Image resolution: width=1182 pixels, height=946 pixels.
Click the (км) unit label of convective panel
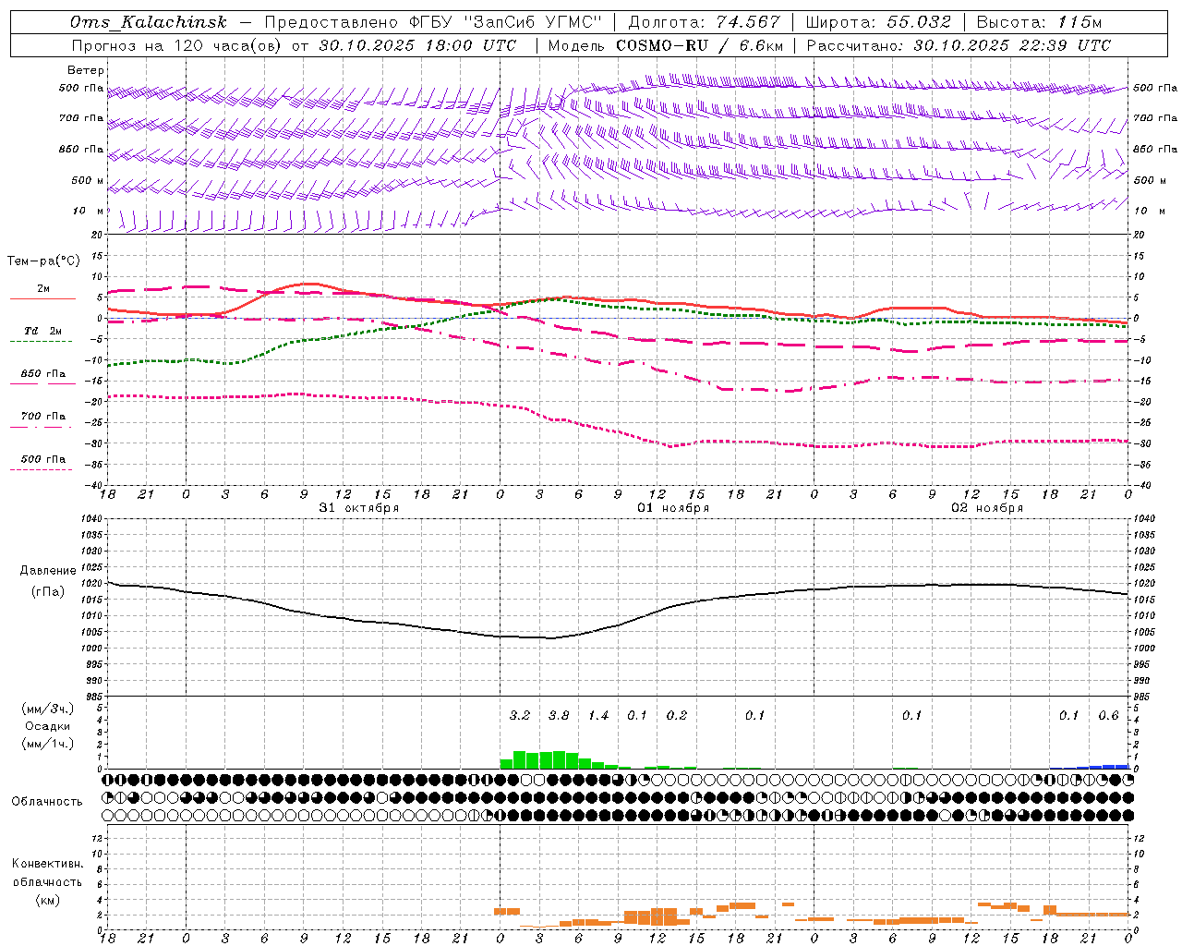tap(47, 900)
